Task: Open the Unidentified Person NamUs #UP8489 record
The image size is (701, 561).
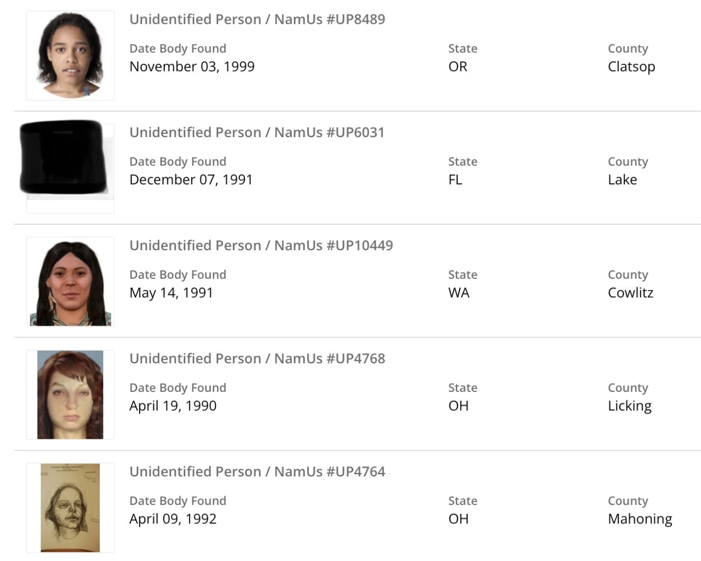Action: 257,20
